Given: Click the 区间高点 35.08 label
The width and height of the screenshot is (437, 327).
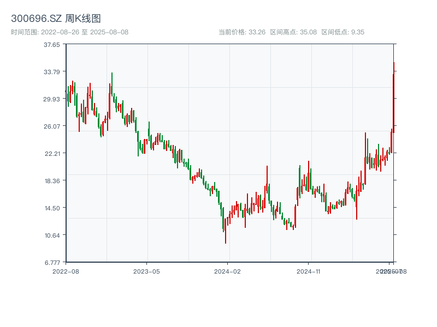Looking at the screenshot, I should [x=293, y=32].
